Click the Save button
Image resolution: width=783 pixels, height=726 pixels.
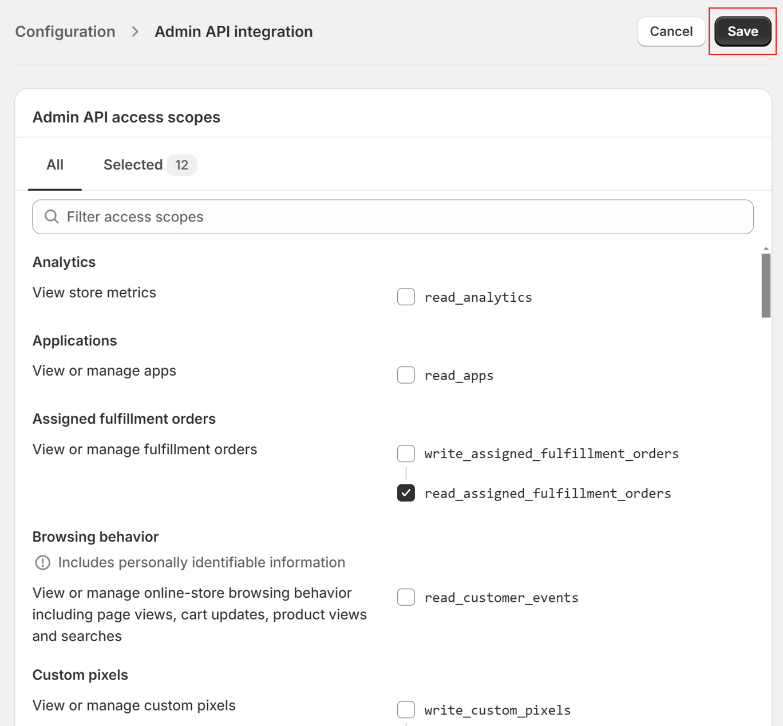742,31
